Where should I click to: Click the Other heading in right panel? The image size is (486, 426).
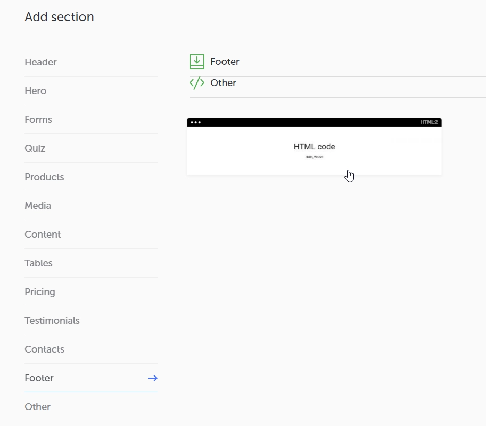click(x=223, y=83)
